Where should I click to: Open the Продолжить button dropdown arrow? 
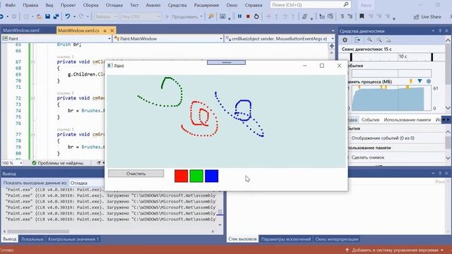coord(201,17)
